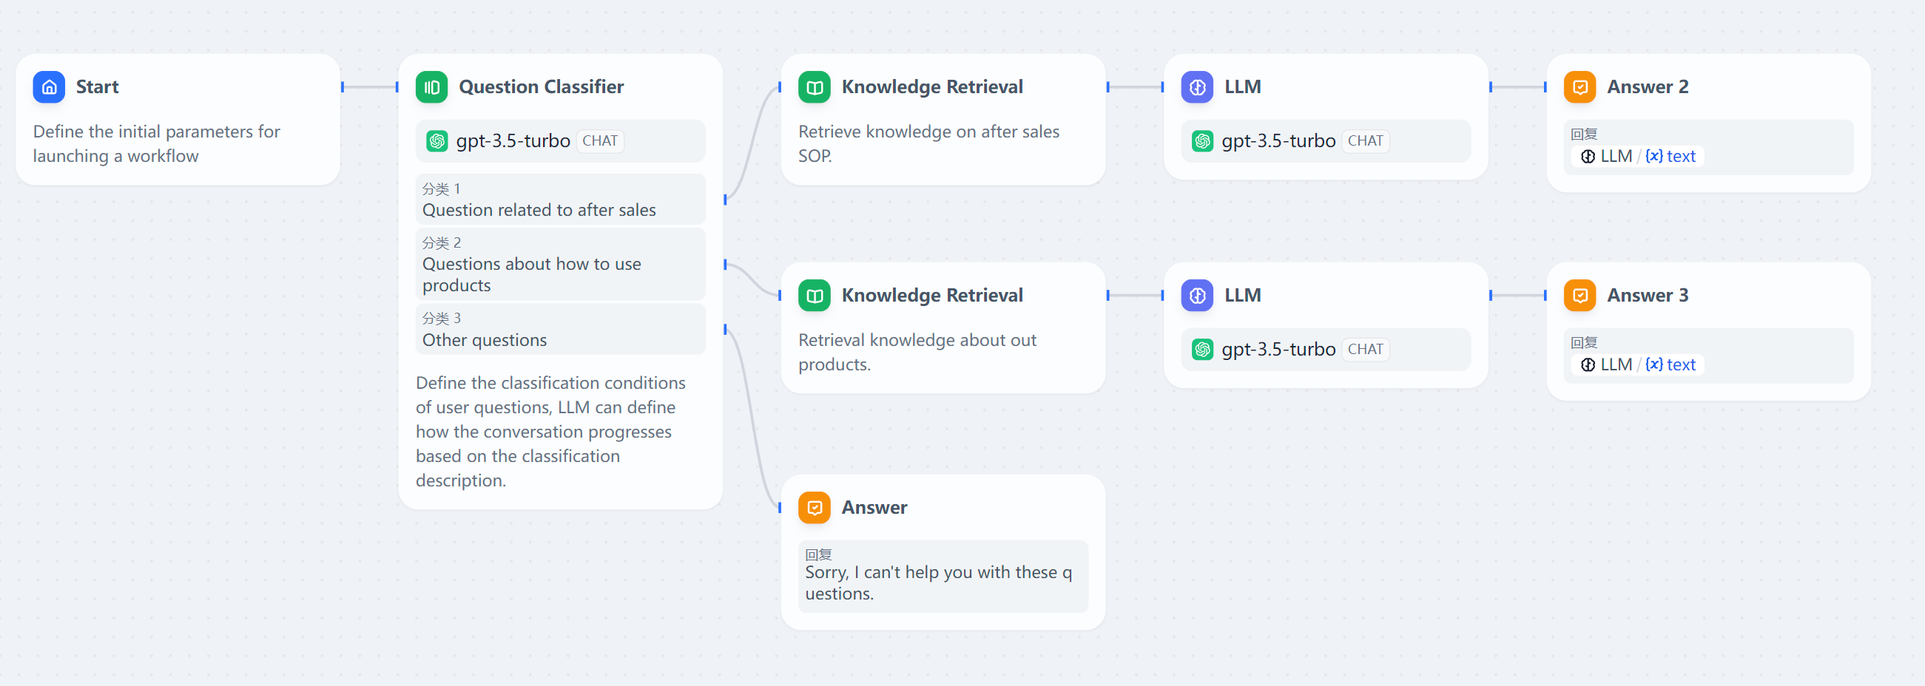Click the Answer 3 node title

1647,296
